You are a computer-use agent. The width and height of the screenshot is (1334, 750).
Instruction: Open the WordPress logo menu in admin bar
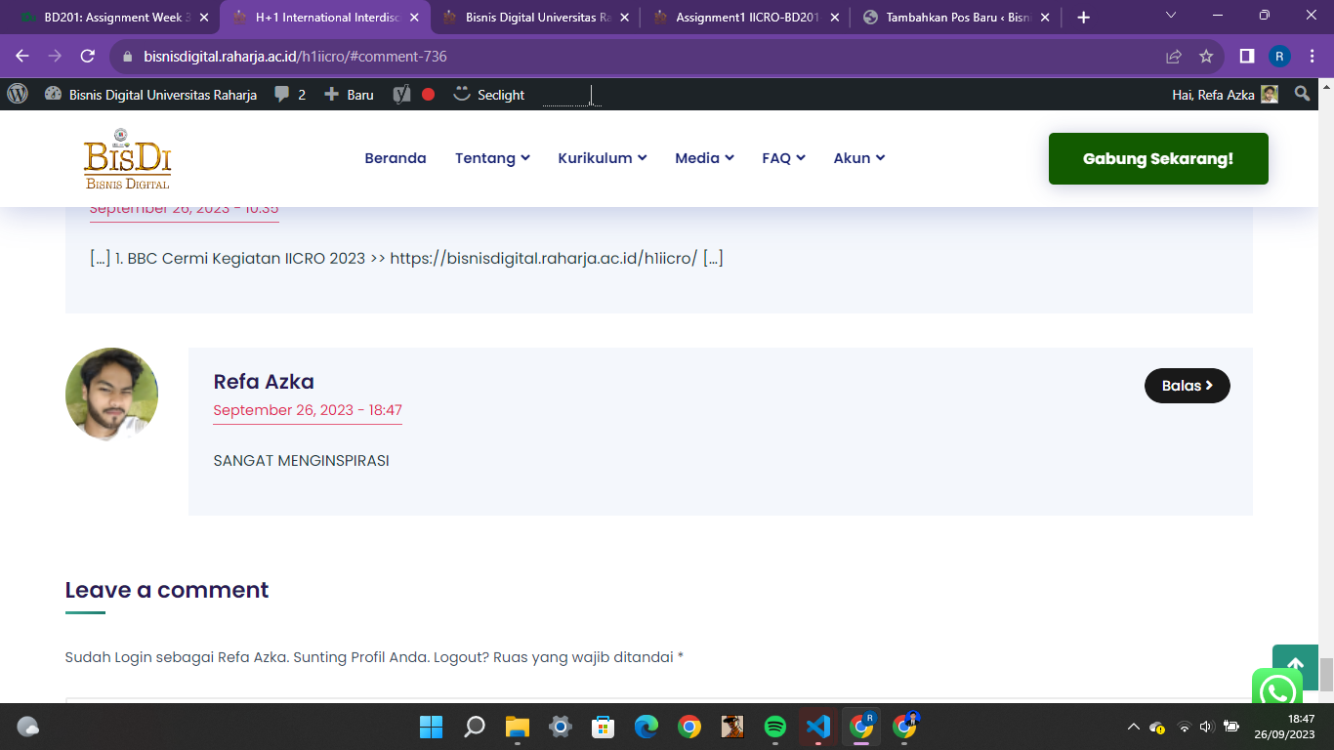(x=18, y=95)
